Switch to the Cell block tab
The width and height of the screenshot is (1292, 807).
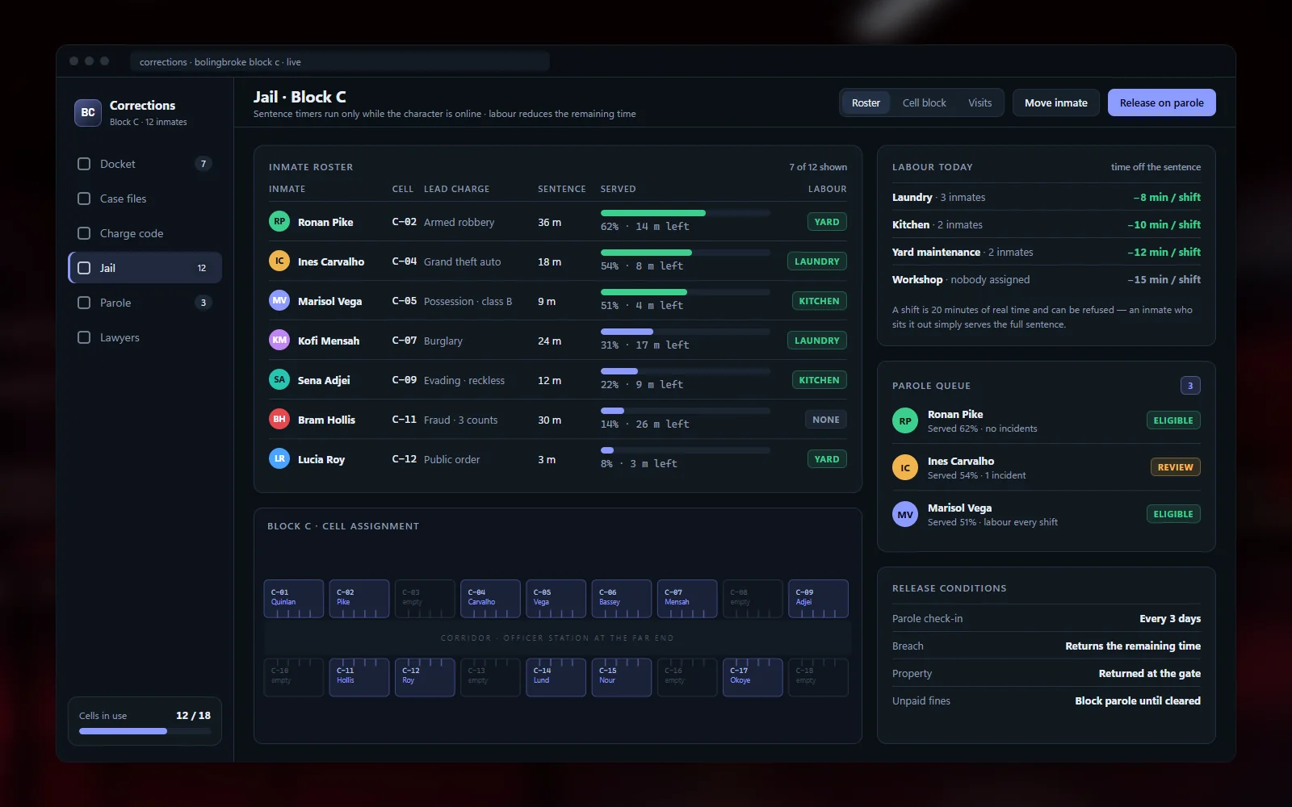924,102
